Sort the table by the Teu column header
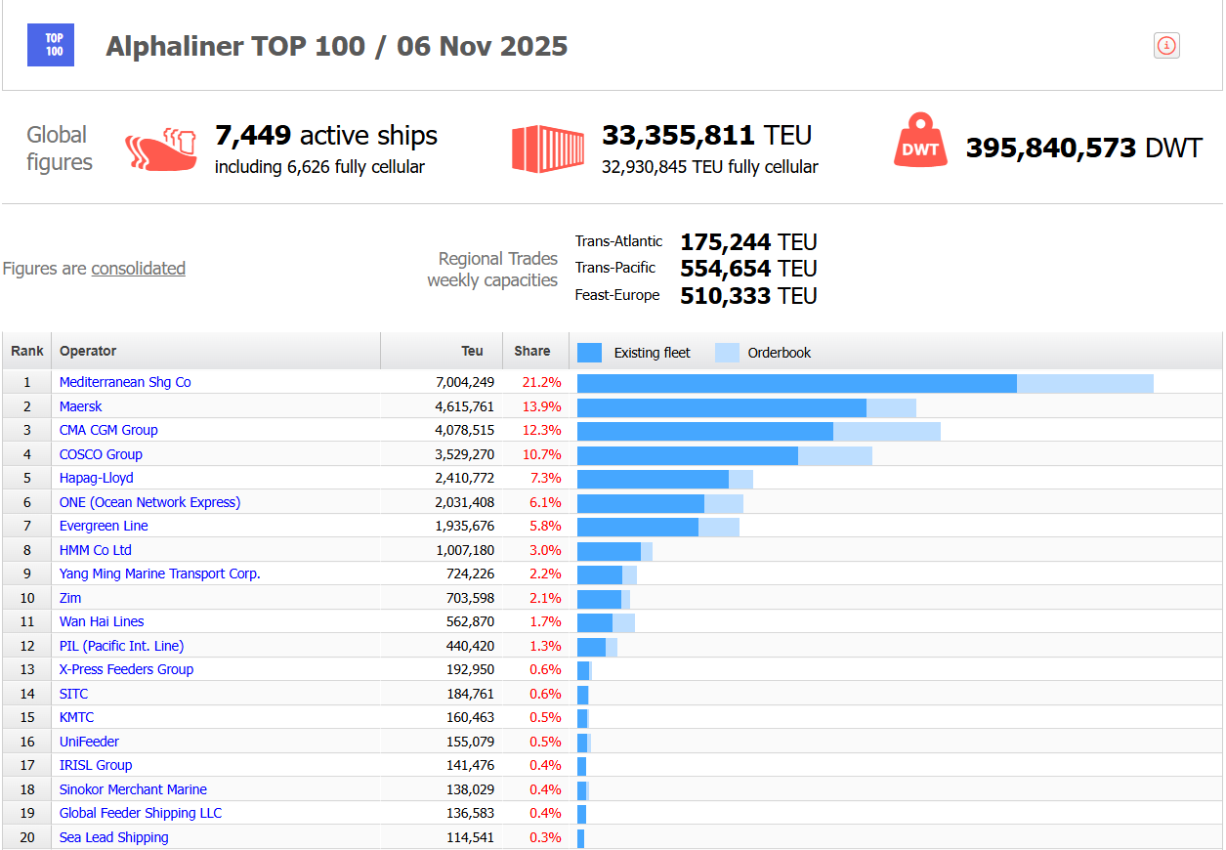The height and width of the screenshot is (850, 1226). pos(472,351)
